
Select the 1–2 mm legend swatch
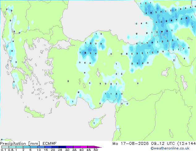(x=19, y=147)
